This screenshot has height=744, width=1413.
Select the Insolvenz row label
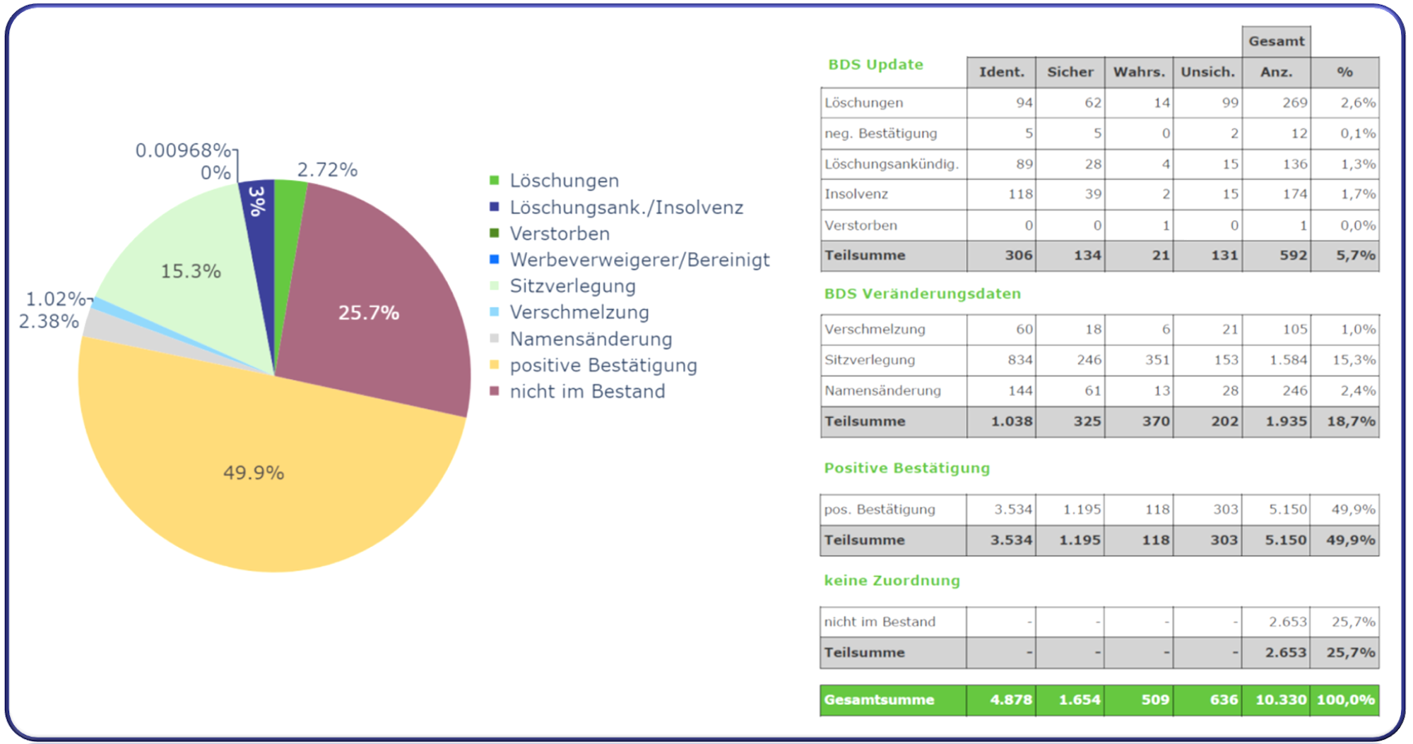tap(856, 194)
